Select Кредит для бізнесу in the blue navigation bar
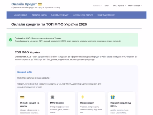This screenshot has width=153, height=115. coord(106,15)
